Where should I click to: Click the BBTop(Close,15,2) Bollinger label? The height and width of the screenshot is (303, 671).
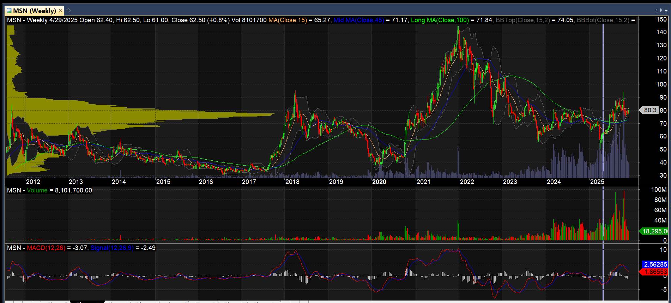click(x=522, y=20)
